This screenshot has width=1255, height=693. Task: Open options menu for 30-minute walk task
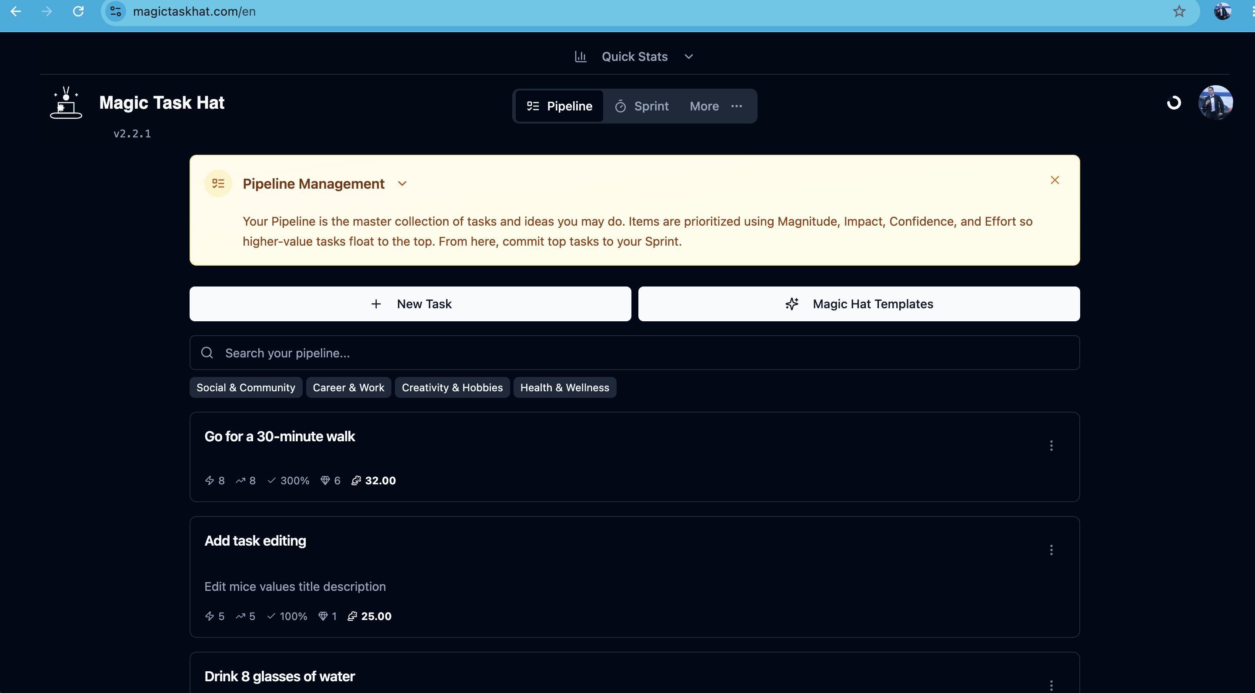(1051, 446)
